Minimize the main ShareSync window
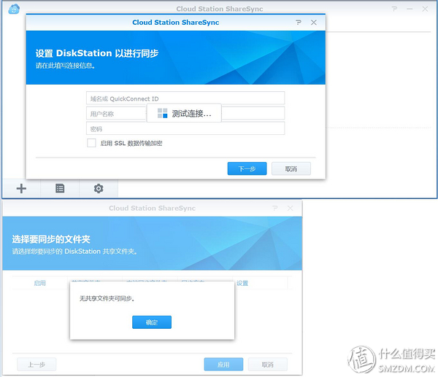 (x=410, y=9)
